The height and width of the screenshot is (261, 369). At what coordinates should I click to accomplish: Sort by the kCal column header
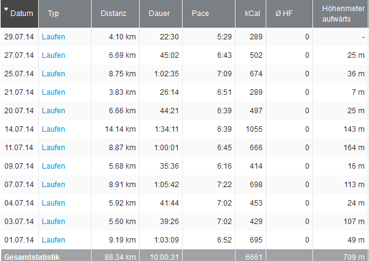coord(252,13)
